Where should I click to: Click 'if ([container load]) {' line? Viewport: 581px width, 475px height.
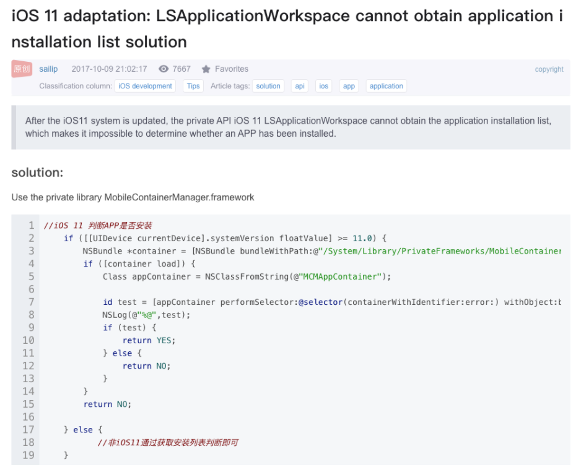pos(139,263)
